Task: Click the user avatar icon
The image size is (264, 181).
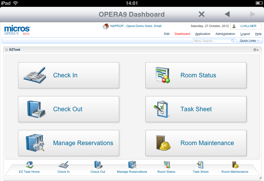Action: point(234,26)
